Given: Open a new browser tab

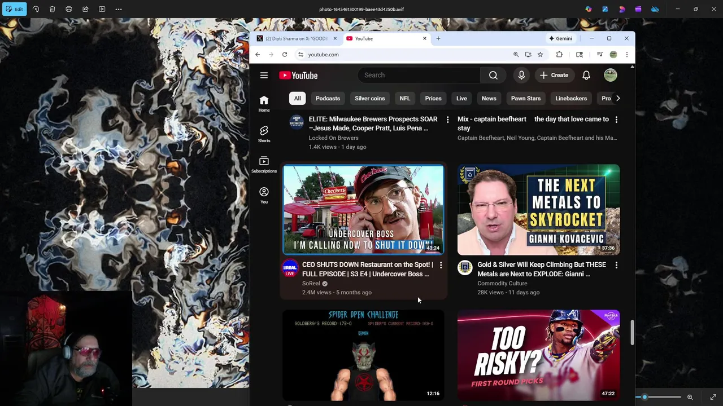Looking at the screenshot, I should tap(438, 38).
